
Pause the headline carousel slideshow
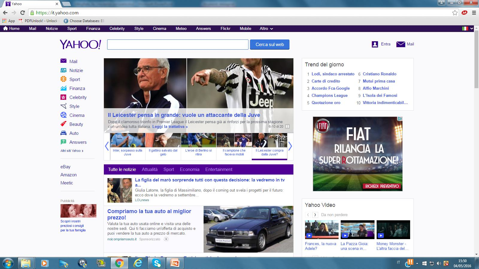click(x=287, y=126)
